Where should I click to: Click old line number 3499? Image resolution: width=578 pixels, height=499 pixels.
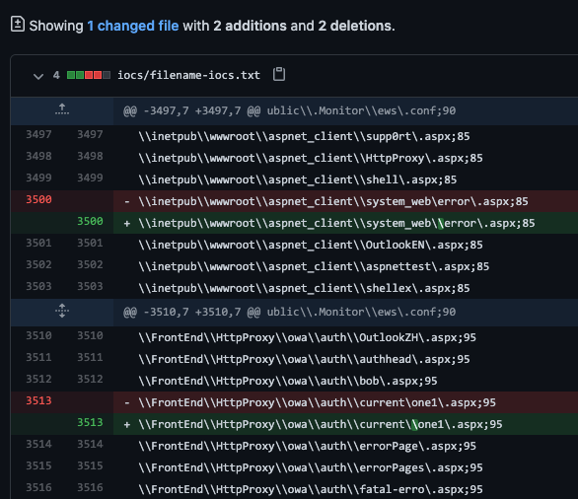pyautogui.click(x=38, y=178)
